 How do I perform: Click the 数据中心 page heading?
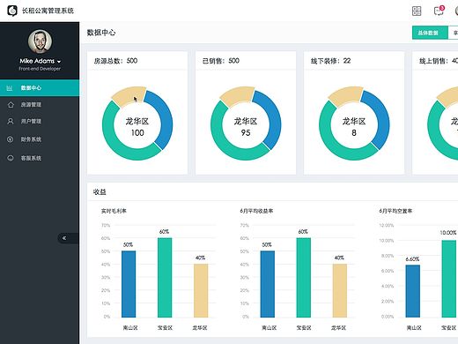click(x=101, y=33)
